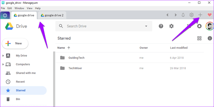214x107 pixels.
Task: Open the Bin
Action: pos(18,99)
